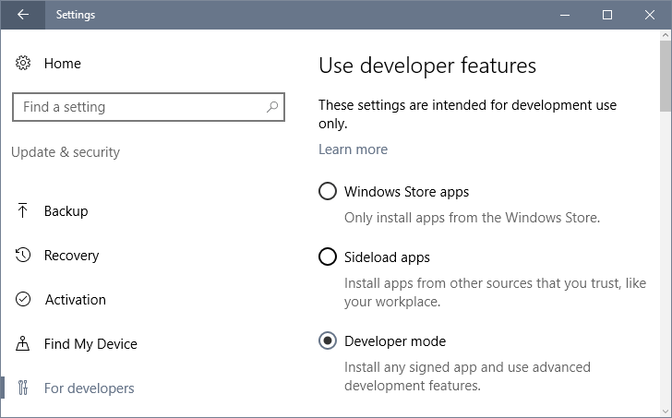The width and height of the screenshot is (672, 418).
Task: Click the vertical scrollbar thumb
Action: point(666,76)
